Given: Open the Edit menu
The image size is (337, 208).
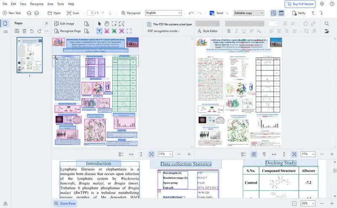Looking at the screenshot, I should click(x=13, y=4).
